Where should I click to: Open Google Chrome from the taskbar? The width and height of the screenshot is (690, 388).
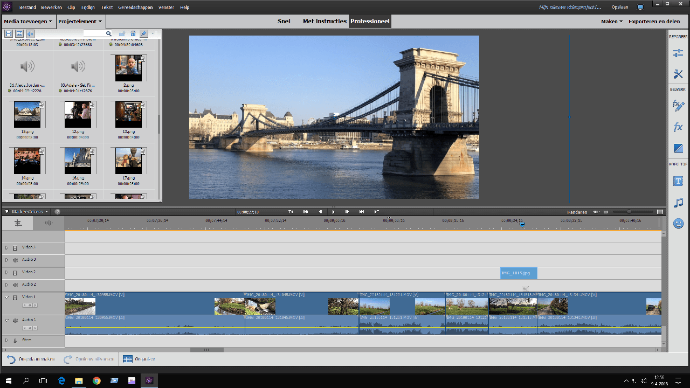[x=96, y=380]
